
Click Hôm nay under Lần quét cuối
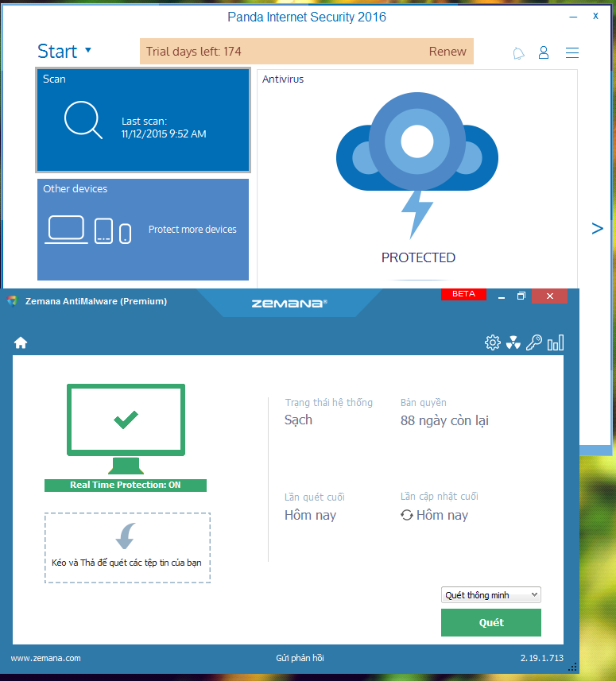pyautogui.click(x=310, y=515)
